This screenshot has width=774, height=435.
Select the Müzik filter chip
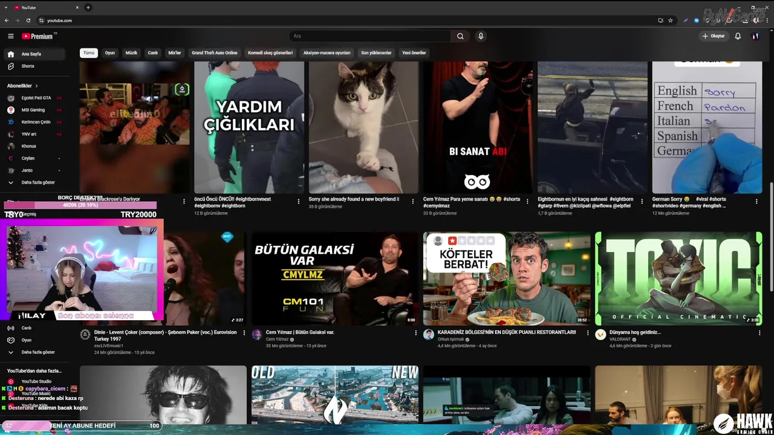(131, 53)
